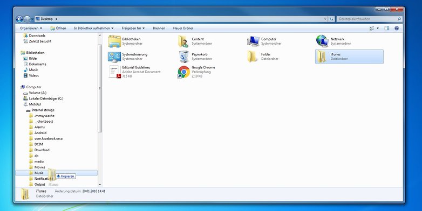The width and height of the screenshot is (422, 211).
Task: Open the Organisieren dropdown menu
Action: tap(31, 28)
